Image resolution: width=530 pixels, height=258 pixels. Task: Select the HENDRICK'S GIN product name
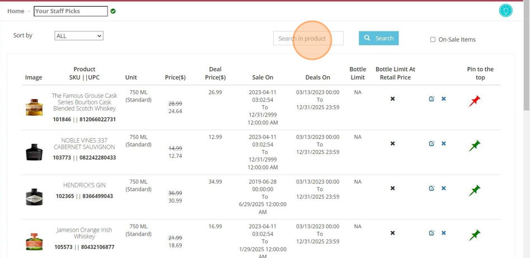pos(85,185)
